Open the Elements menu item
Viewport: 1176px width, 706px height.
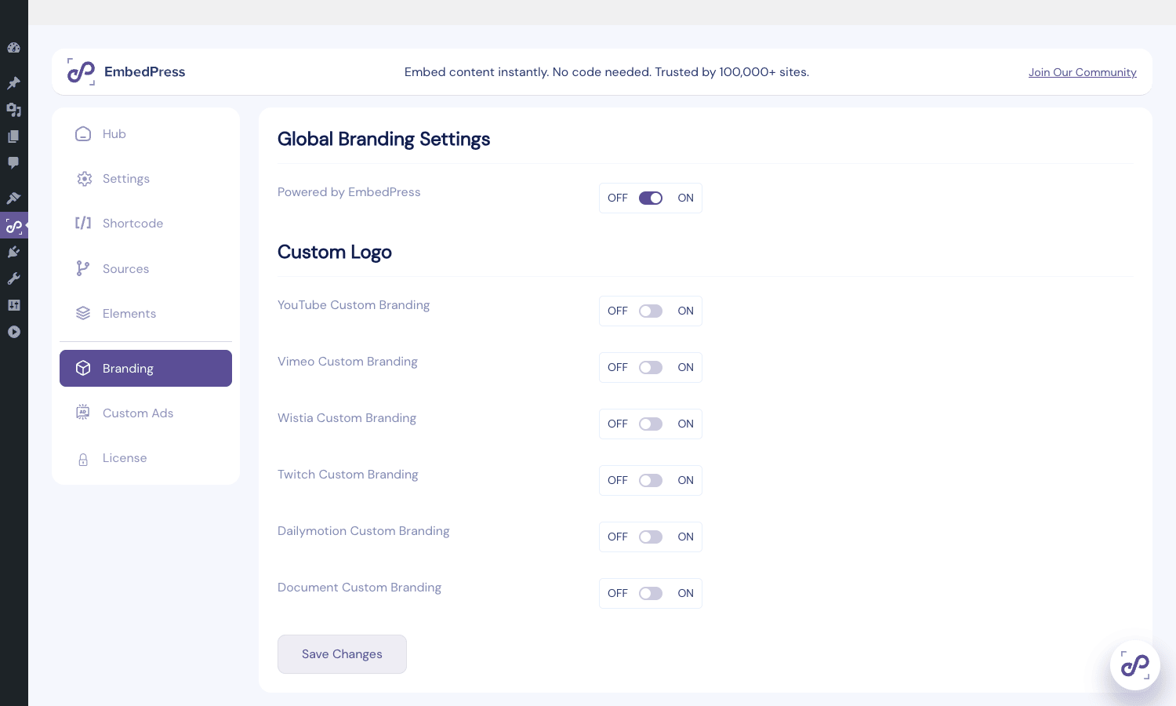[146, 314]
